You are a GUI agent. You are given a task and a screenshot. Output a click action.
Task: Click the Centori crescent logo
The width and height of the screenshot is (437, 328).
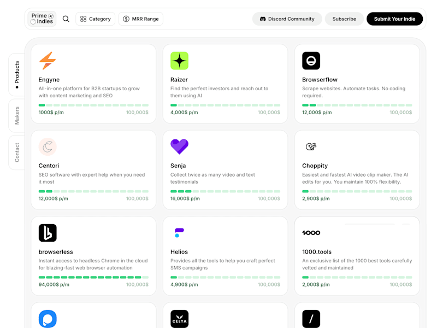[x=48, y=147]
